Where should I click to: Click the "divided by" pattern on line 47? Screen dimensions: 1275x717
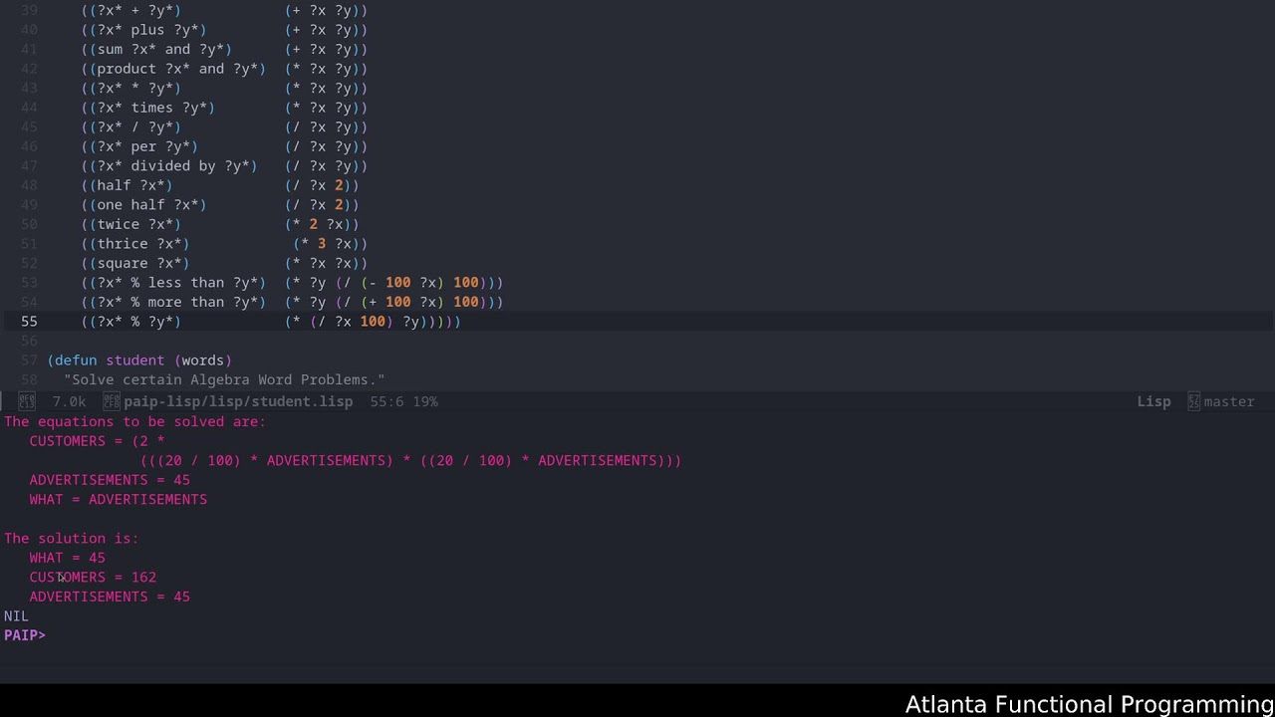coord(173,166)
